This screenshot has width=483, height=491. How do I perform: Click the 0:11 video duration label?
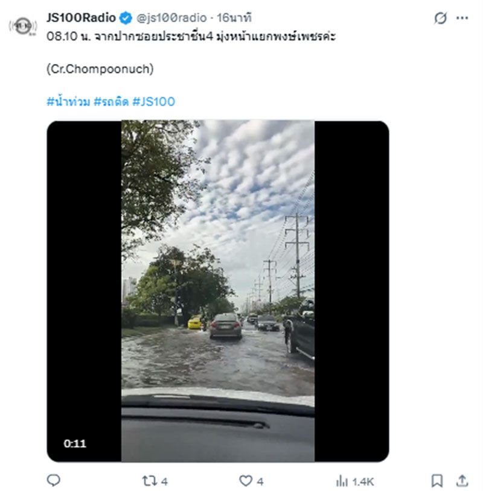(x=75, y=443)
